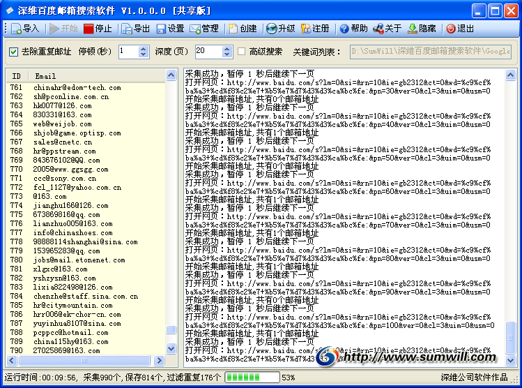Click 深维公司软件作品 in status bar
The image size is (522, 388).
474,378
